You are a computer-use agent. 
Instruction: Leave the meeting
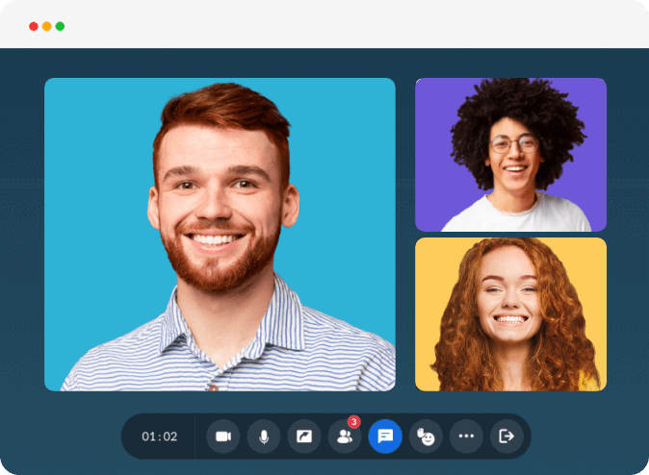tap(506, 437)
